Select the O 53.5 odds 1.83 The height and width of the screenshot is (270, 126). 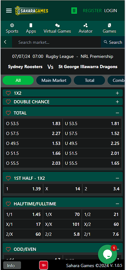(33, 123)
